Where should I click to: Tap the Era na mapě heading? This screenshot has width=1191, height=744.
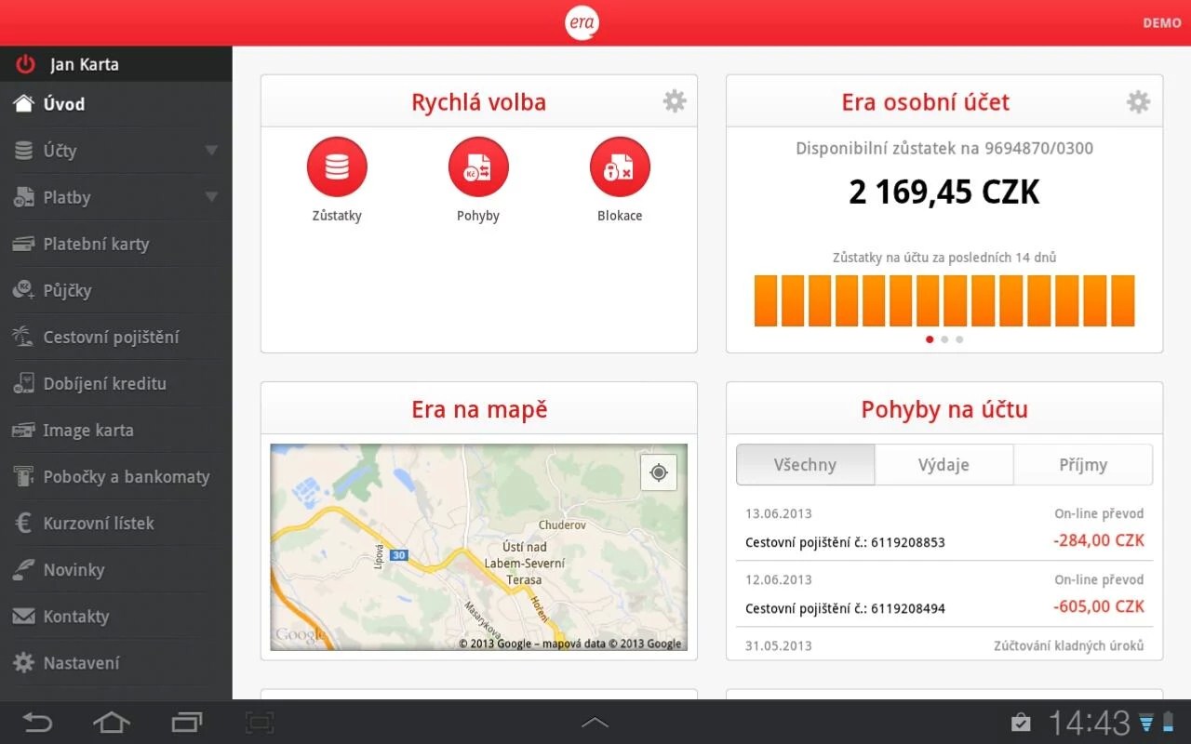[479, 409]
